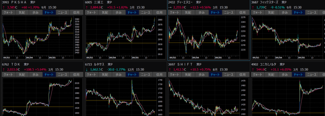325x116 pixels.
Task: Click the ルネサス change -30.0 -1.77%
Action: (x=116, y=69)
